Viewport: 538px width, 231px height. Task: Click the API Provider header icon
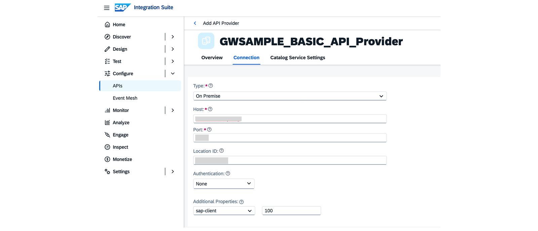206,41
